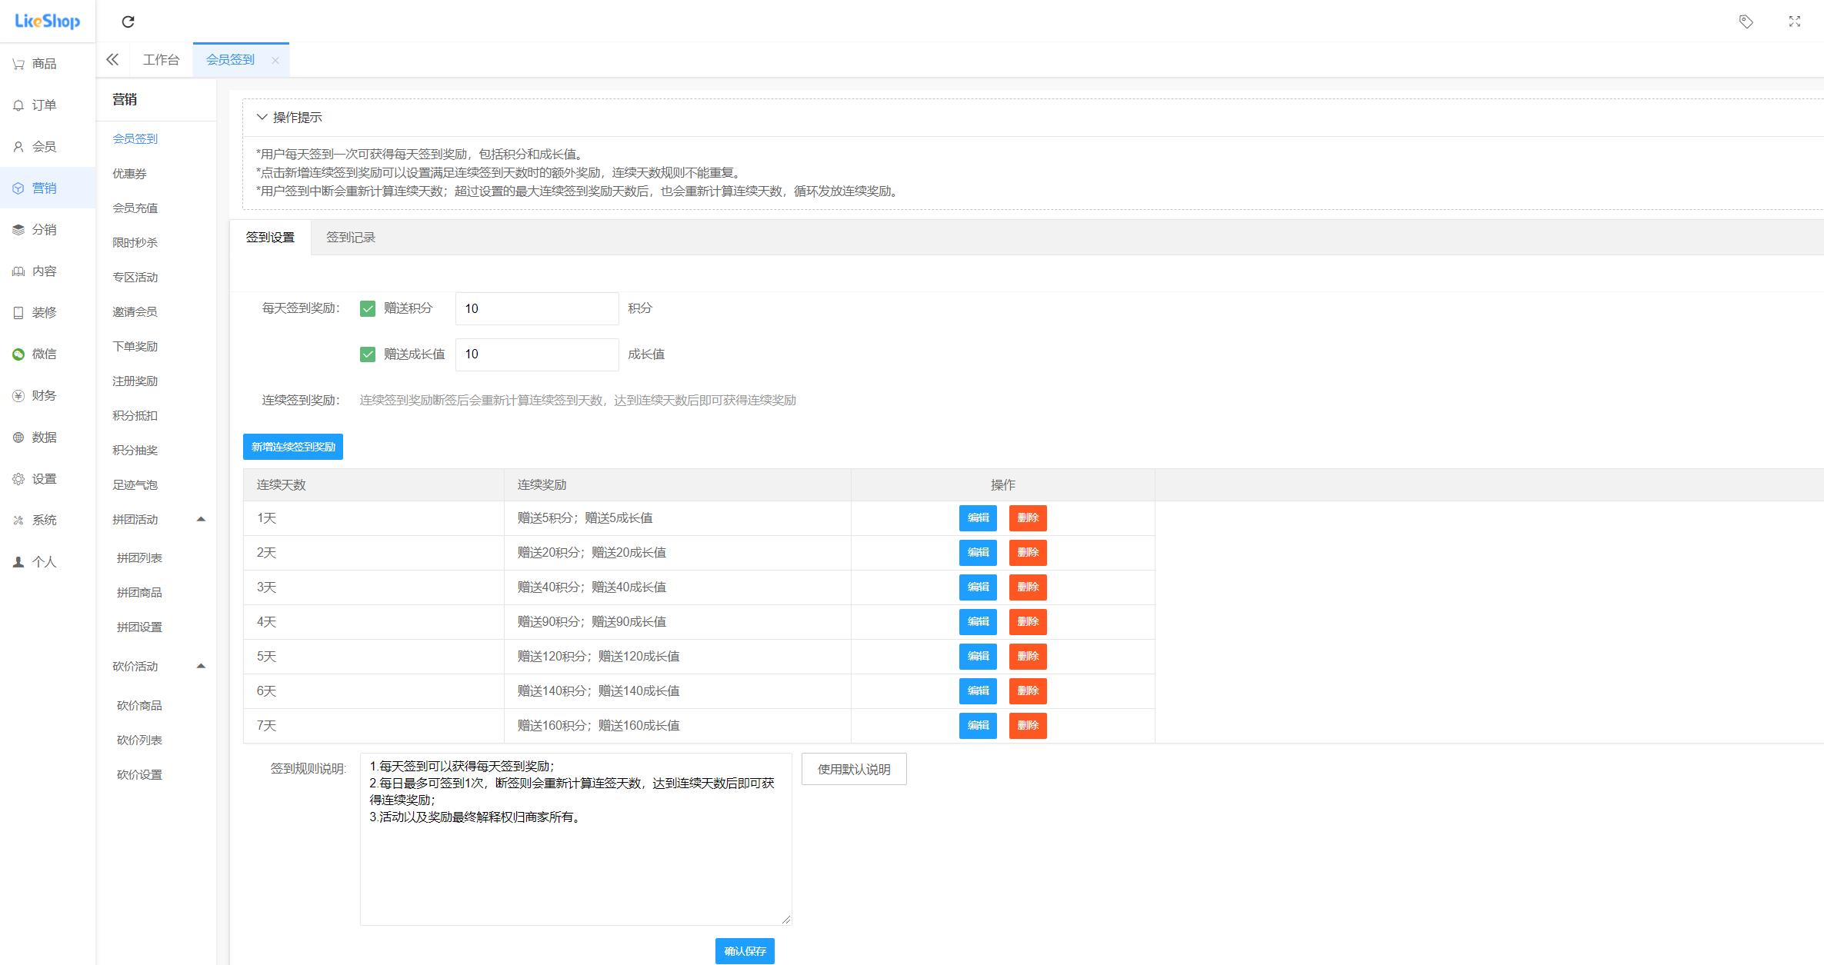
Task: Click 新增连续签到奖励 button
Action: click(293, 447)
